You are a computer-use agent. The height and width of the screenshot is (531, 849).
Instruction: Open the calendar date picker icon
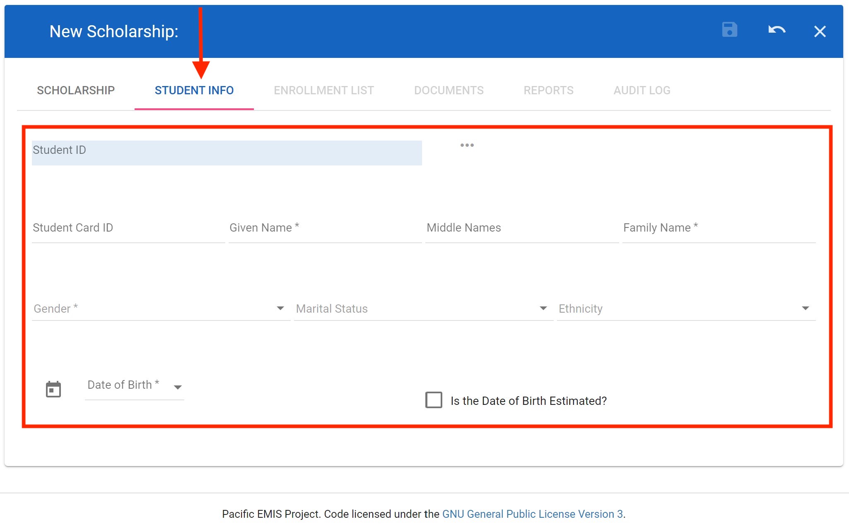point(53,389)
